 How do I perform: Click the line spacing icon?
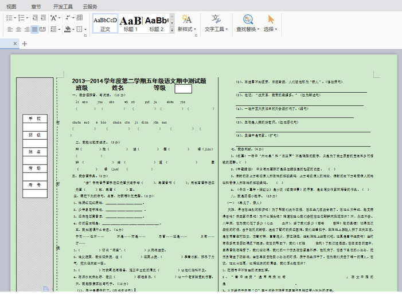pyautogui.click(x=53, y=29)
